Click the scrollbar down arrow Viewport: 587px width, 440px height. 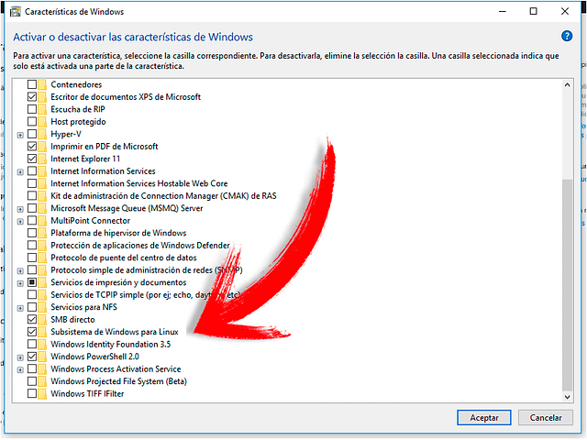coord(567,397)
